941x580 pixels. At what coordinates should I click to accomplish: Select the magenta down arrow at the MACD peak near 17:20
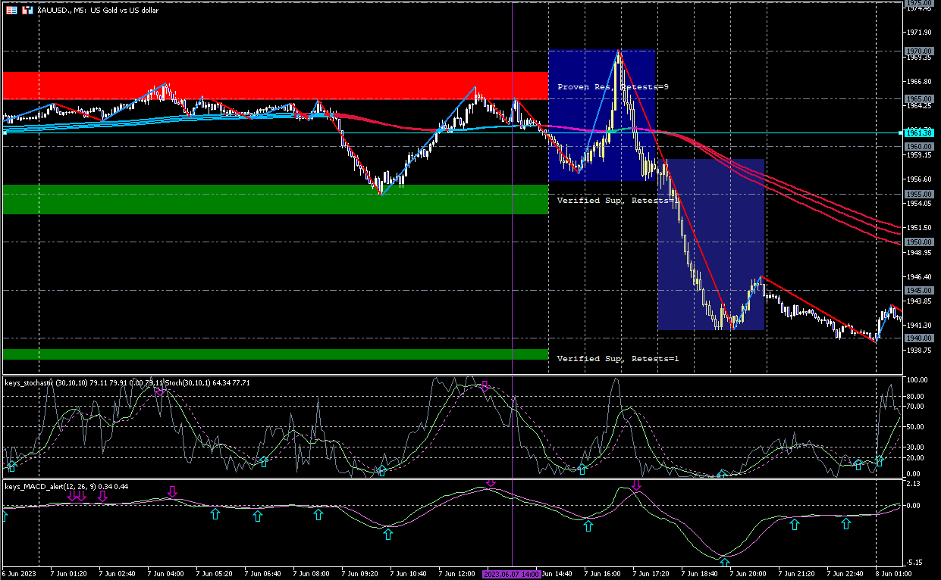coord(637,485)
